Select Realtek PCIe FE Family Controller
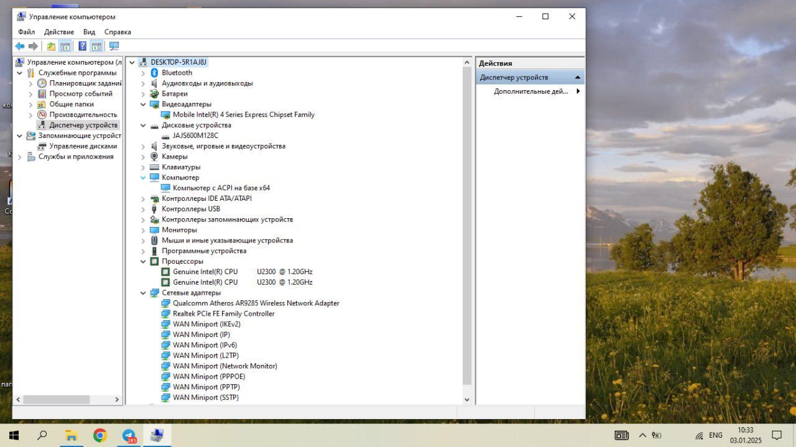This screenshot has width=796, height=447. tap(224, 314)
